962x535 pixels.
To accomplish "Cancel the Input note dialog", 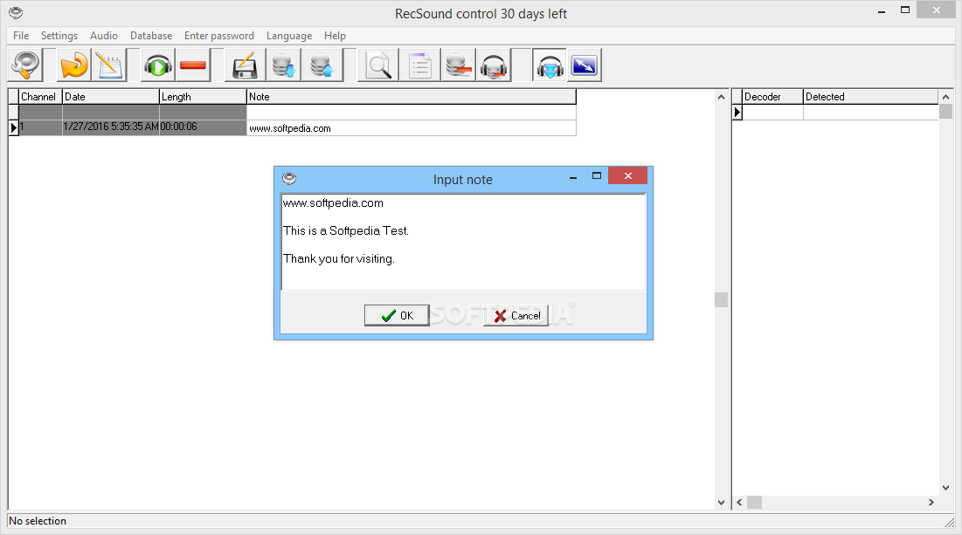I will click(516, 315).
